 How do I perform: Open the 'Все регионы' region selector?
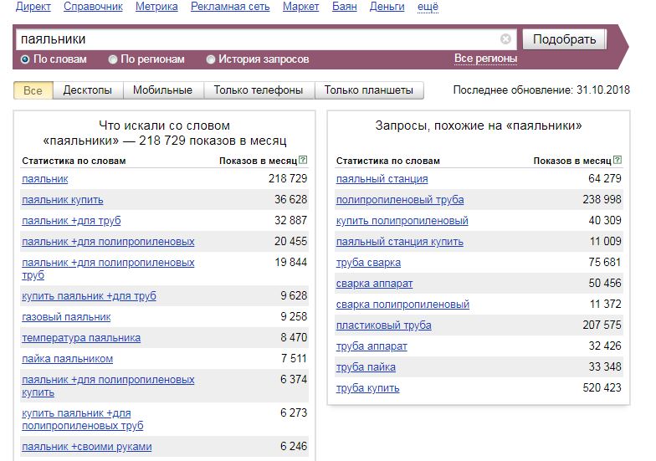click(x=485, y=59)
